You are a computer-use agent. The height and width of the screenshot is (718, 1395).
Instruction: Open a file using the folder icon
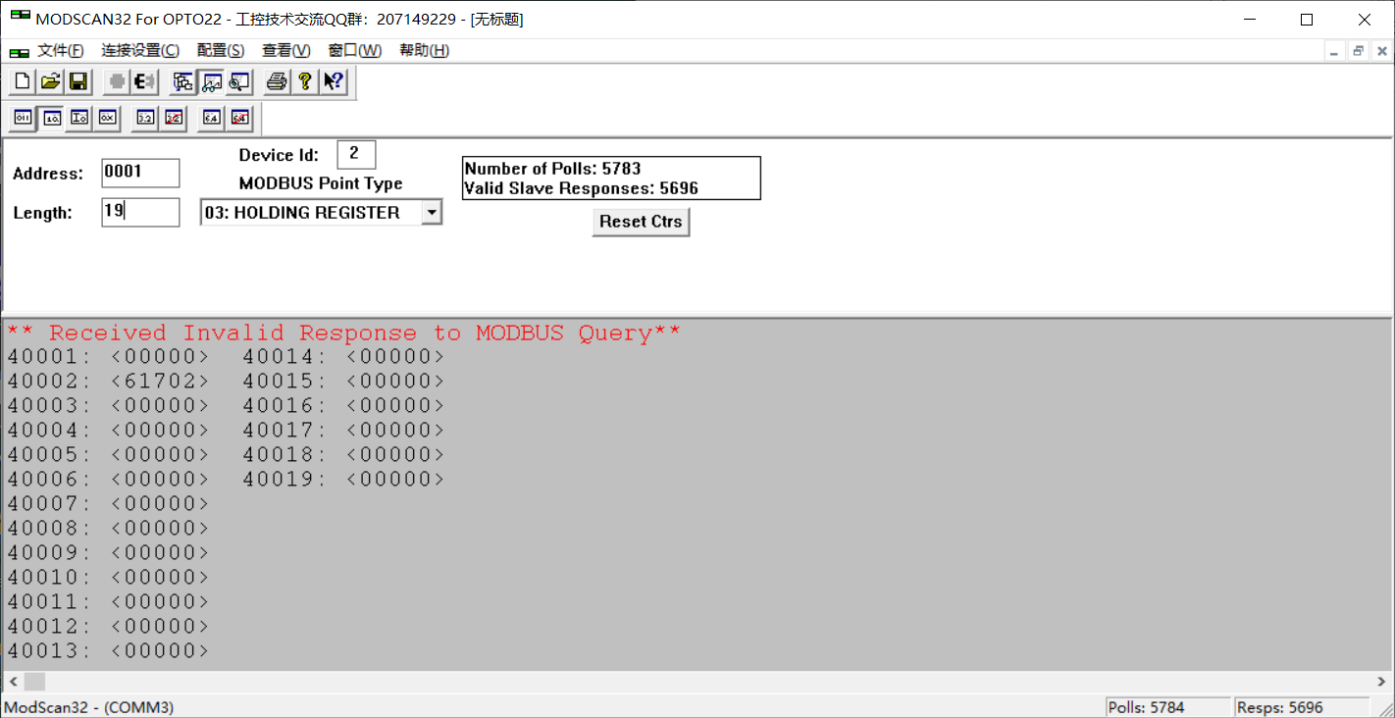point(50,82)
